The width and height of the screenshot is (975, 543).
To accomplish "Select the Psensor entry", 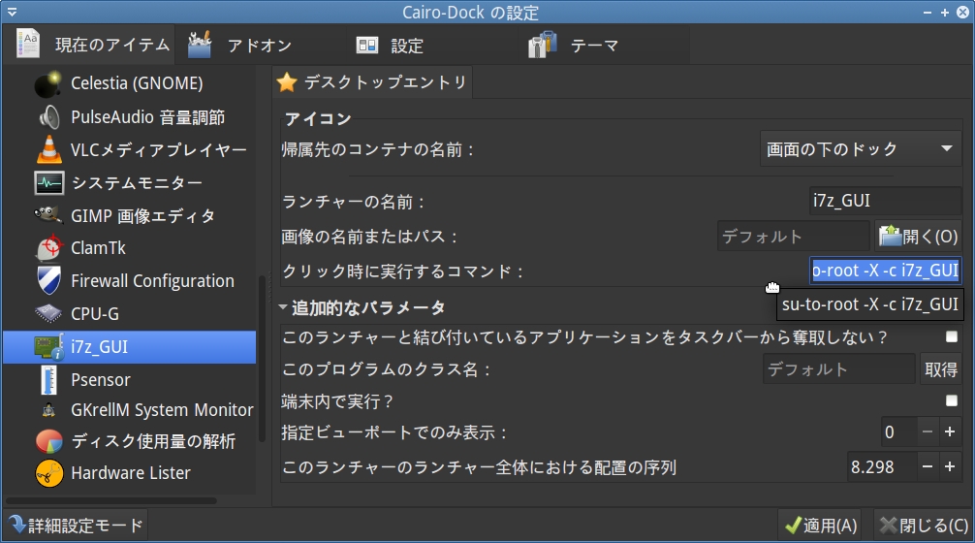I will point(129,380).
